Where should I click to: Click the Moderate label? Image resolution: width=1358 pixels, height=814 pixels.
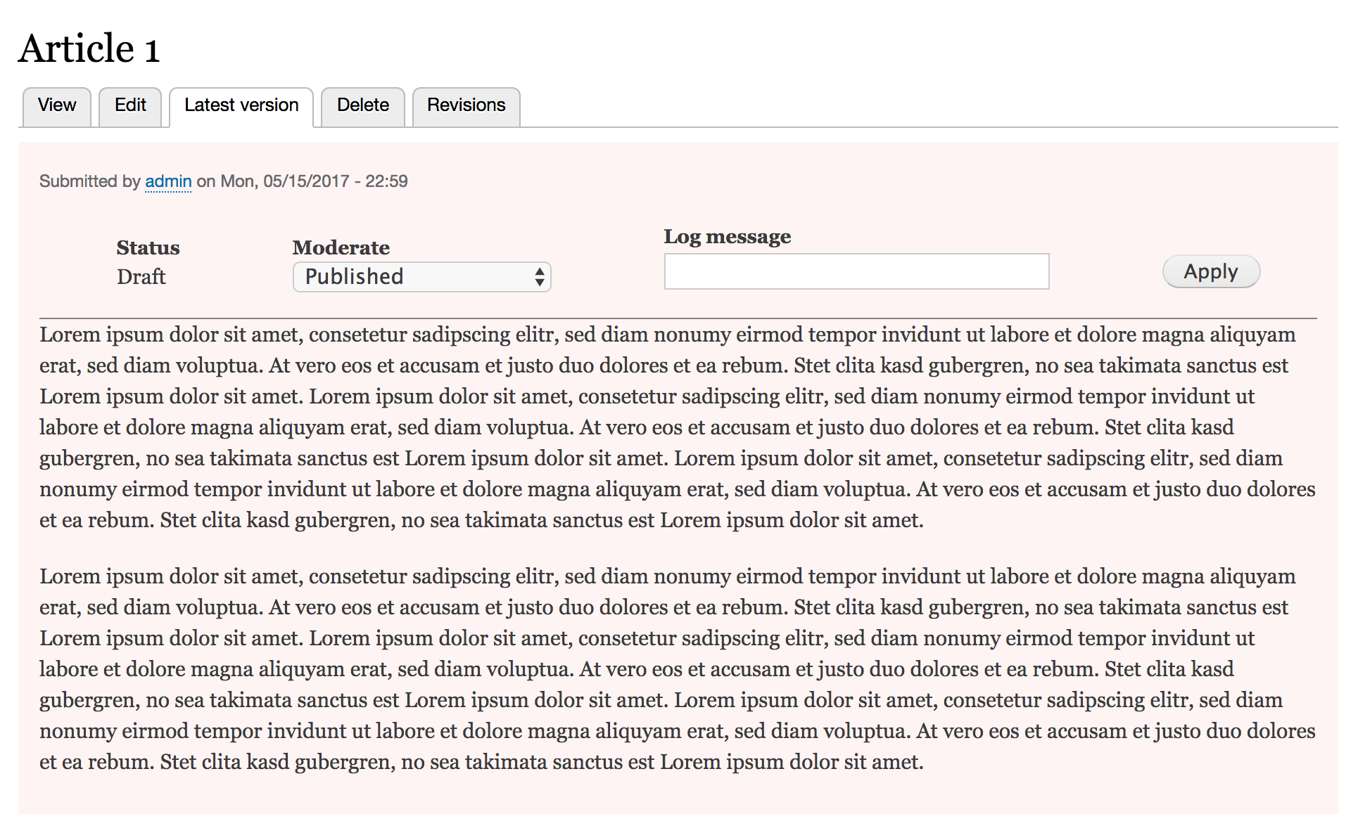(341, 247)
